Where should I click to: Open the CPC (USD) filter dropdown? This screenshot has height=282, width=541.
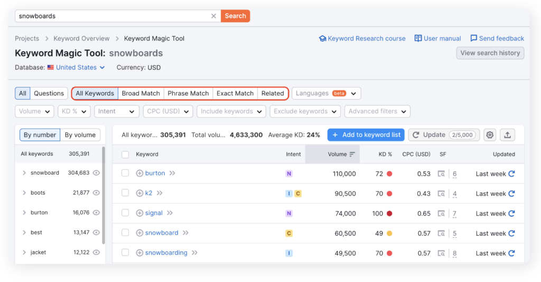coord(168,111)
